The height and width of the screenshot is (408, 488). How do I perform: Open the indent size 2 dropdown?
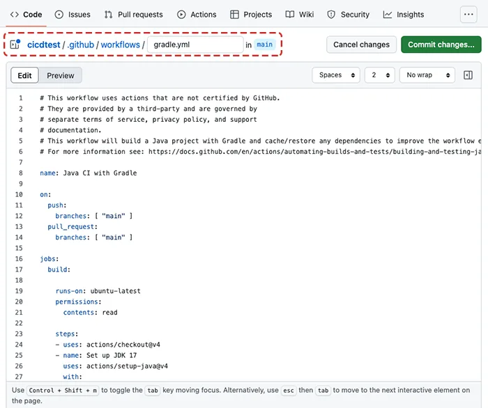(380, 75)
